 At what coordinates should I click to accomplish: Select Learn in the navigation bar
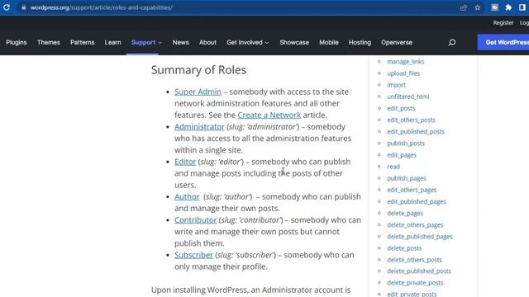pyautogui.click(x=112, y=42)
